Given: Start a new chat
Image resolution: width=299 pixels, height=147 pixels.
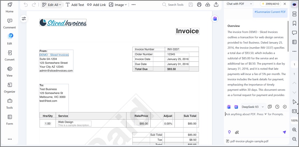Looking at the screenshot, I should tap(270, 107).
